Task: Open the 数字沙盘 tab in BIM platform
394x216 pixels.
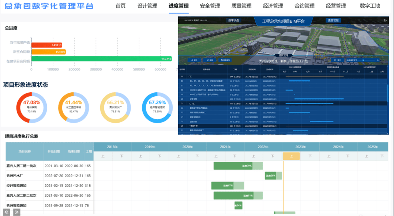Action: 233,20
